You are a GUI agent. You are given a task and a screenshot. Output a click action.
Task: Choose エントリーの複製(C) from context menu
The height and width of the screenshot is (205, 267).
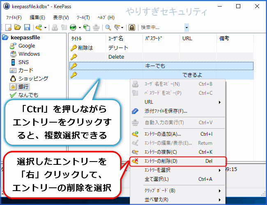[178, 152]
